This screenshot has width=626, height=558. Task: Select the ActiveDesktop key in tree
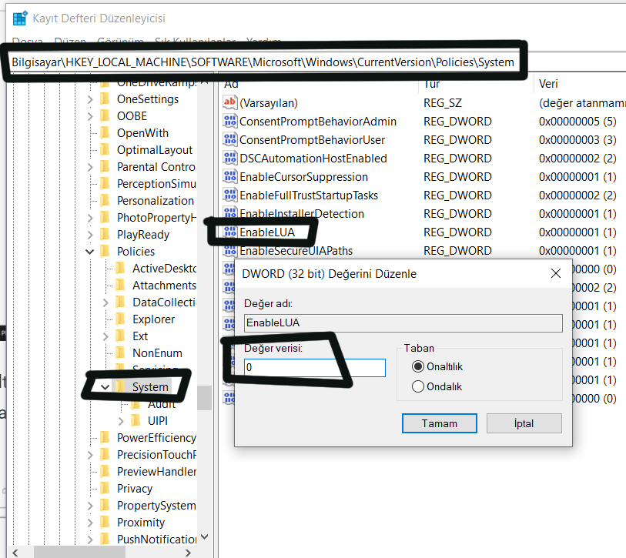click(164, 268)
